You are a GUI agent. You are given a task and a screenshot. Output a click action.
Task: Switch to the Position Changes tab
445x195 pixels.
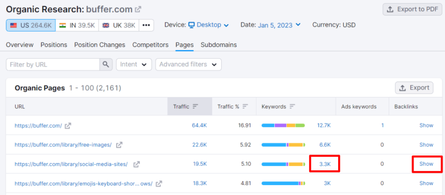100,45
